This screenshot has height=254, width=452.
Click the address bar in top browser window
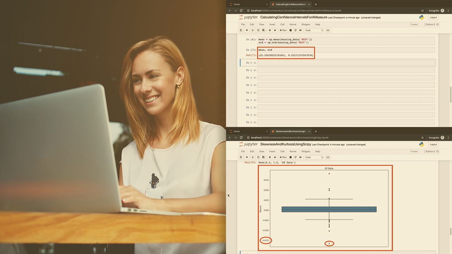tap(332, 11)
